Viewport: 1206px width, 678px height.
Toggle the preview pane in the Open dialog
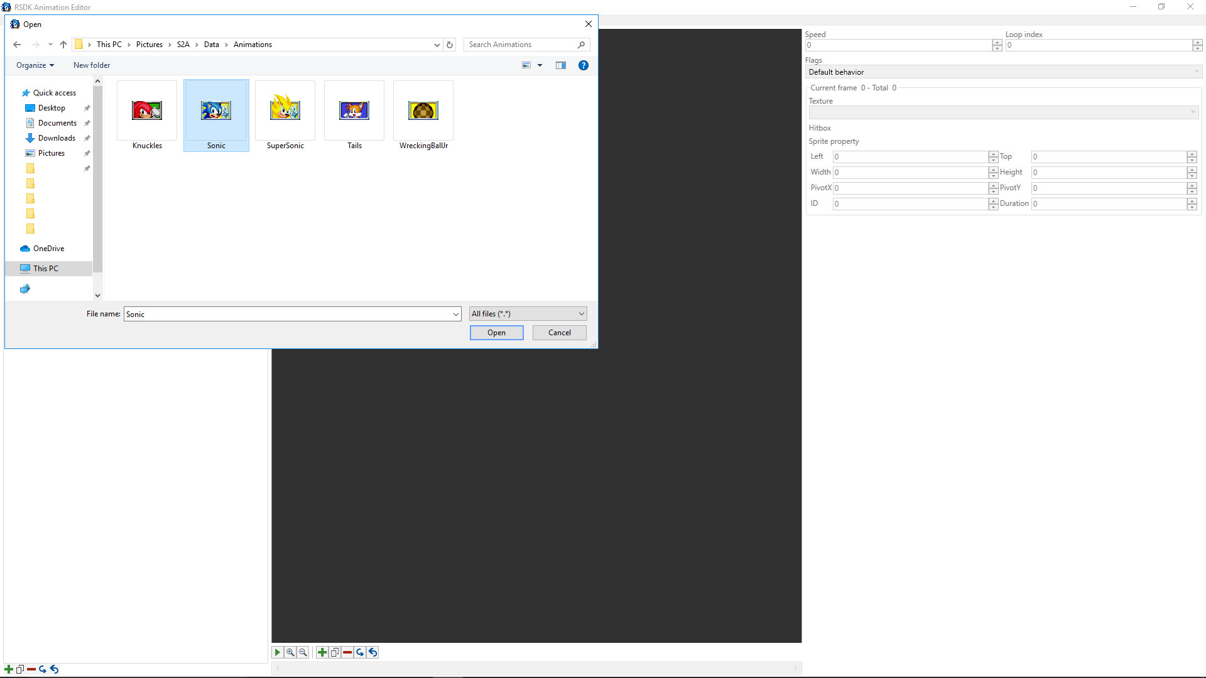coord(560,65)
